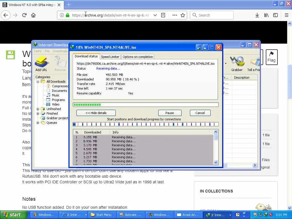The height and width of the screenshot is (219, 292).
Task: Click the connections list scrollbar thumb
Action: coord(216,137)
